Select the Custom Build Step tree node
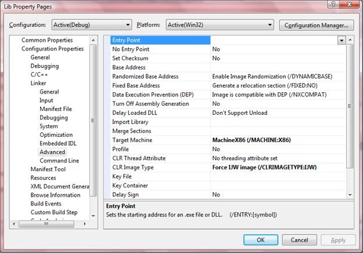Screen dimensions: 363x253 (54, 212)
